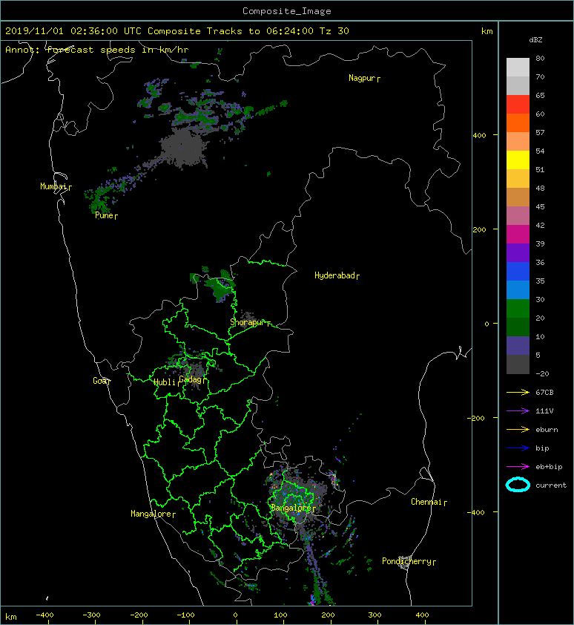Click the Hubli city label

[167, 382]
